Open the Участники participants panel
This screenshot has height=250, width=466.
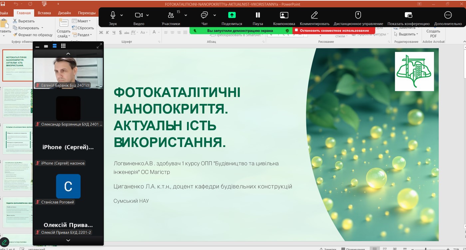pos(171,15)
